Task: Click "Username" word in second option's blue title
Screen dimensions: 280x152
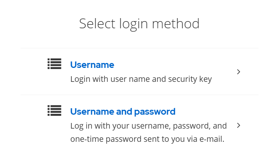Action: [92, 112]
